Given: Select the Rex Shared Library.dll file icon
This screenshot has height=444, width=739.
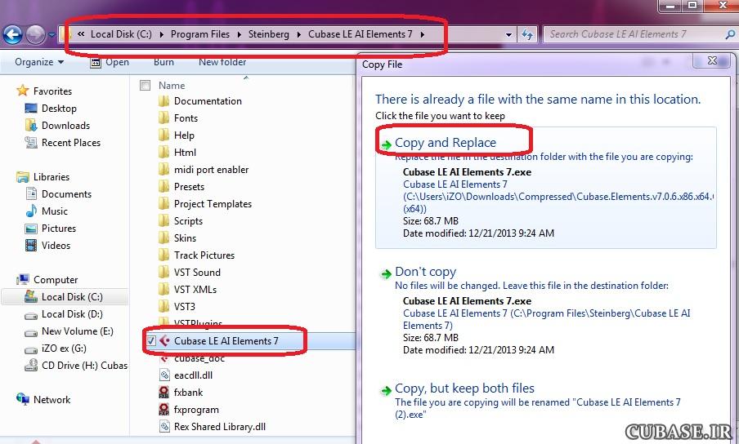Looking at the screenshot, I should (x=164, y=427).
